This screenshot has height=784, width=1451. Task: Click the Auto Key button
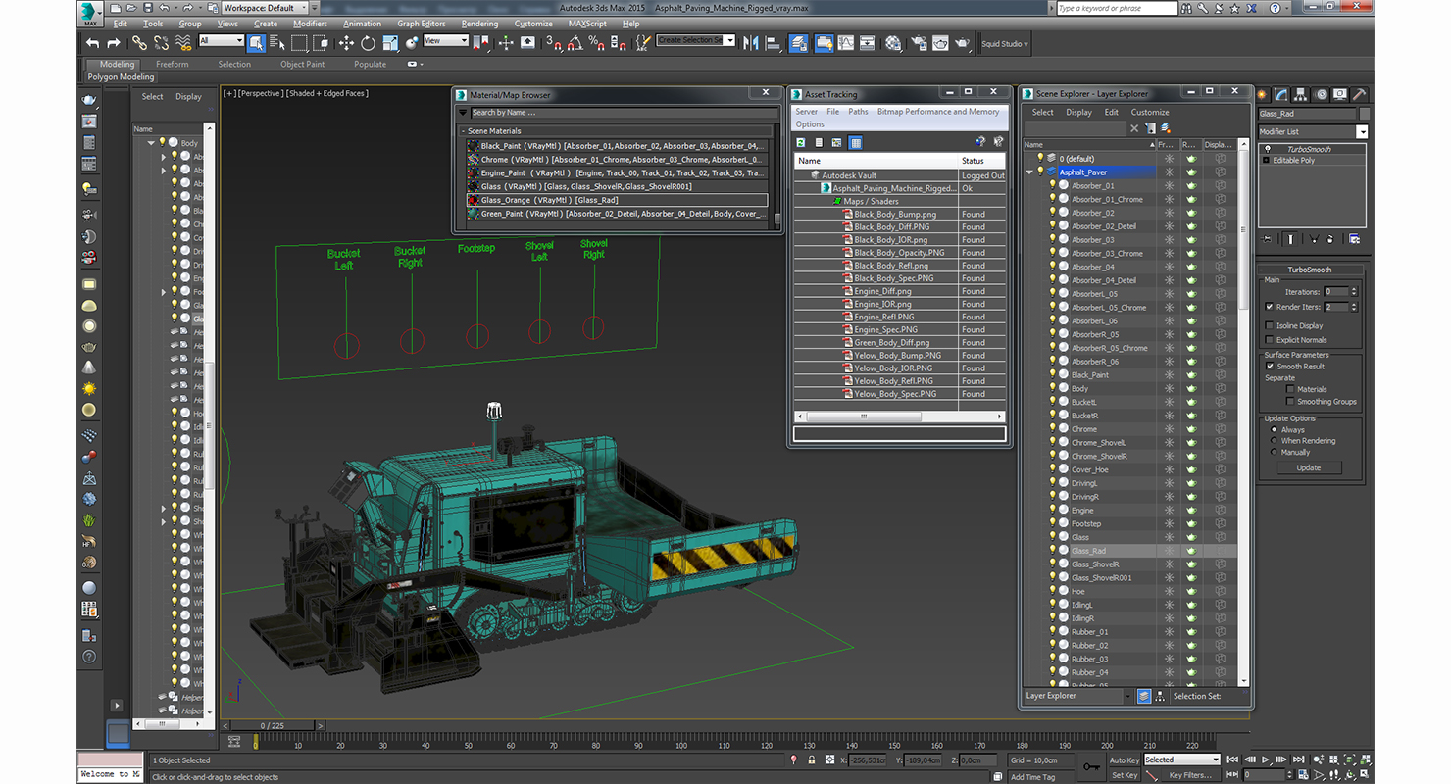(1125, 759)
